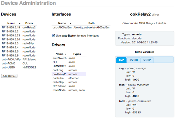Viewport: 175px width, 118px height.
Task: Select the oneLong driver row
Action: (x=69, y=70)
